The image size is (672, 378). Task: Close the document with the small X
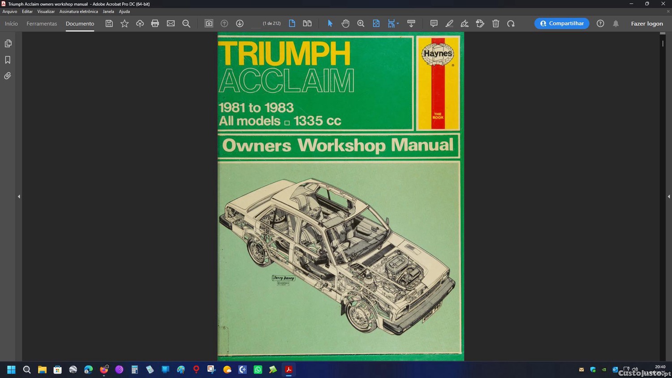point(668,12)
